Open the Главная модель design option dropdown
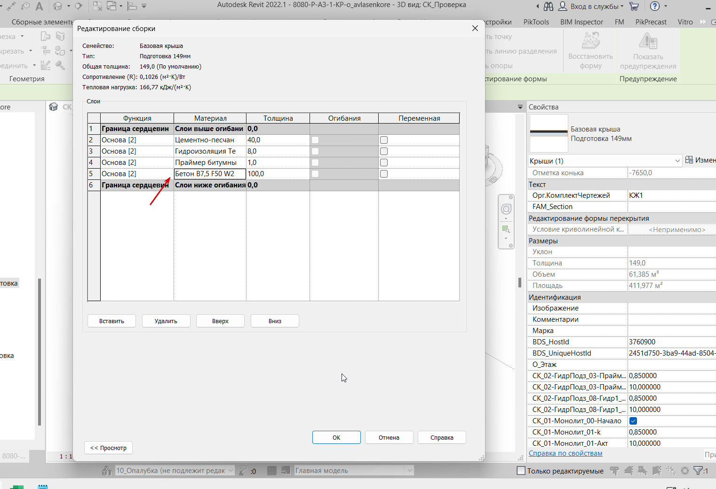The height and width of the screenshot is (489, 716). tap(354, 471)
